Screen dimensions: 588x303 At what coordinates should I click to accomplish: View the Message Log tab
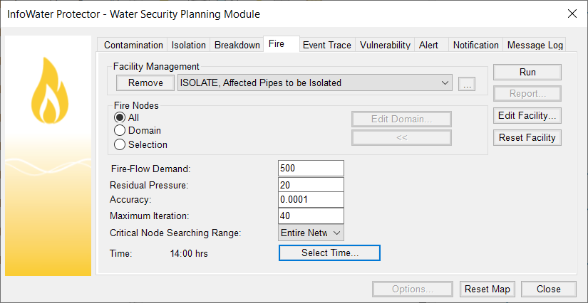(x=535, y=46)
